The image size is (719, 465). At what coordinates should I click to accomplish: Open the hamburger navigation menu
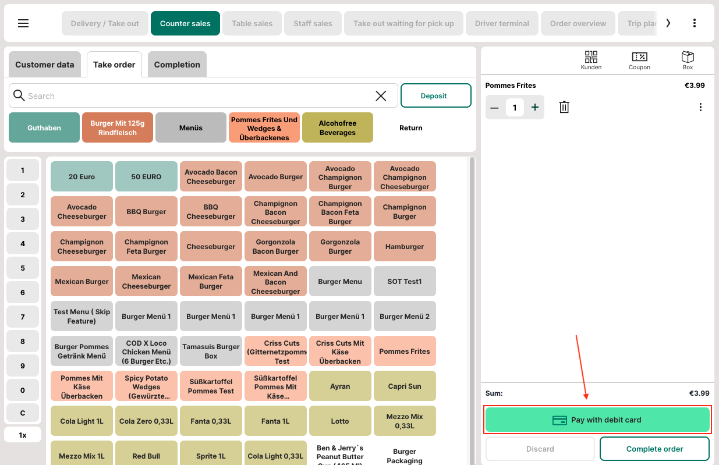tap(23, 23)
